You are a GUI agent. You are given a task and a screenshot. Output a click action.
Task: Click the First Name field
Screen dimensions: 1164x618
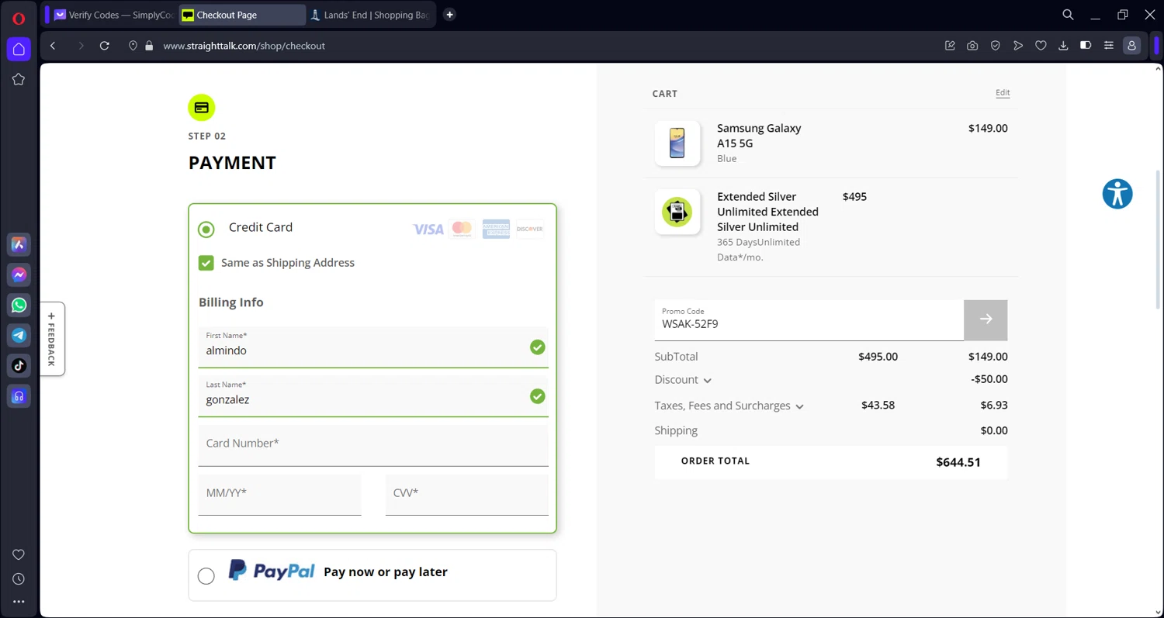click(x=373, y=347)
